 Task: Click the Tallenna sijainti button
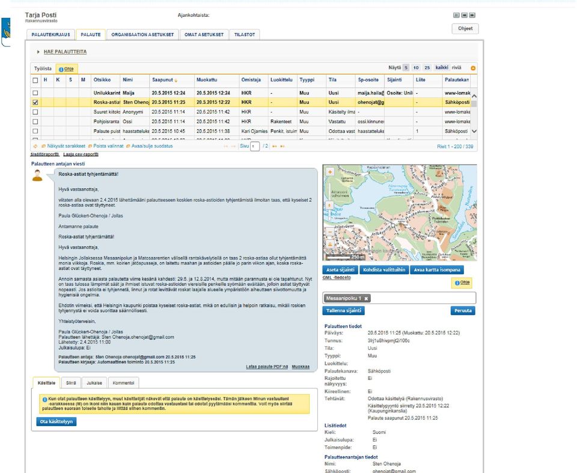[343, 311]
